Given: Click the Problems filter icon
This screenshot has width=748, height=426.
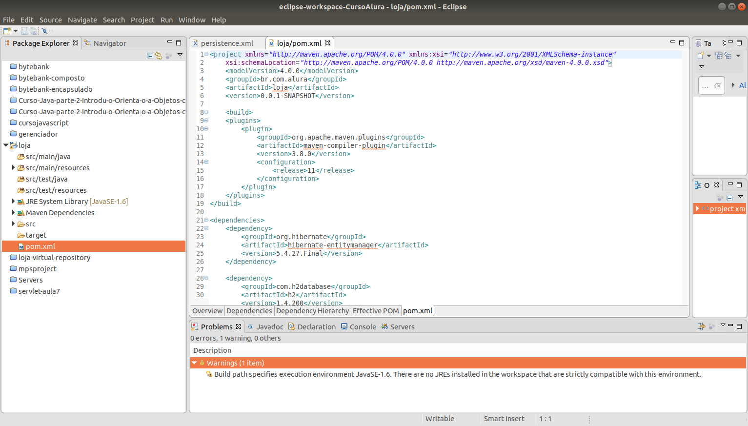Looking at the screenshot, I should (701, 326).
